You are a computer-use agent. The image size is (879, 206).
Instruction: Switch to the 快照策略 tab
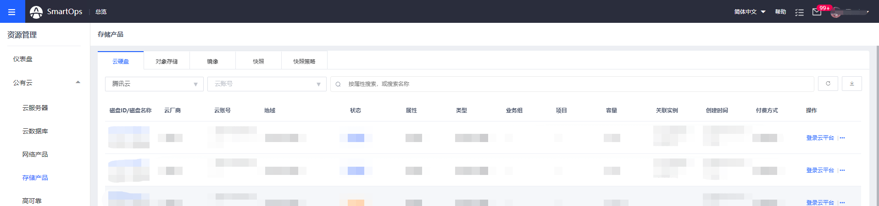tap(304, 61)
